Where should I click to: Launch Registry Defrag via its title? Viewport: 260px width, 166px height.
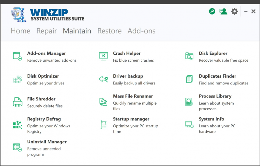tap(44, 119)
